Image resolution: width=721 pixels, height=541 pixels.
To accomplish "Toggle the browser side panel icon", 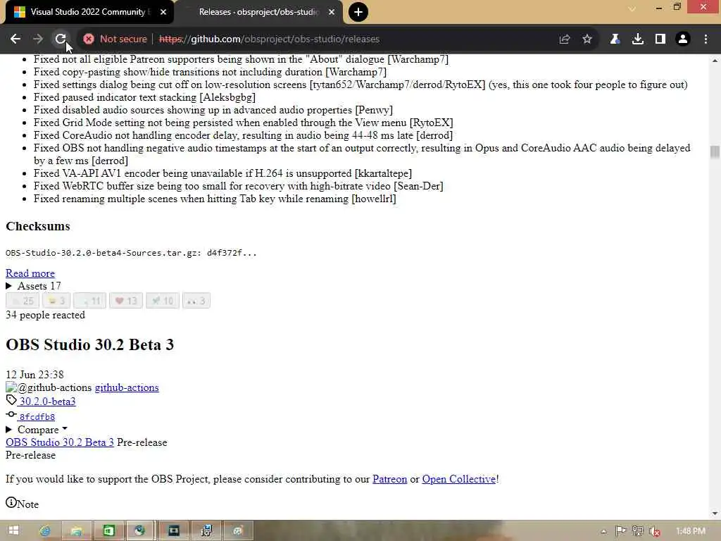I will tap(660, 39).
